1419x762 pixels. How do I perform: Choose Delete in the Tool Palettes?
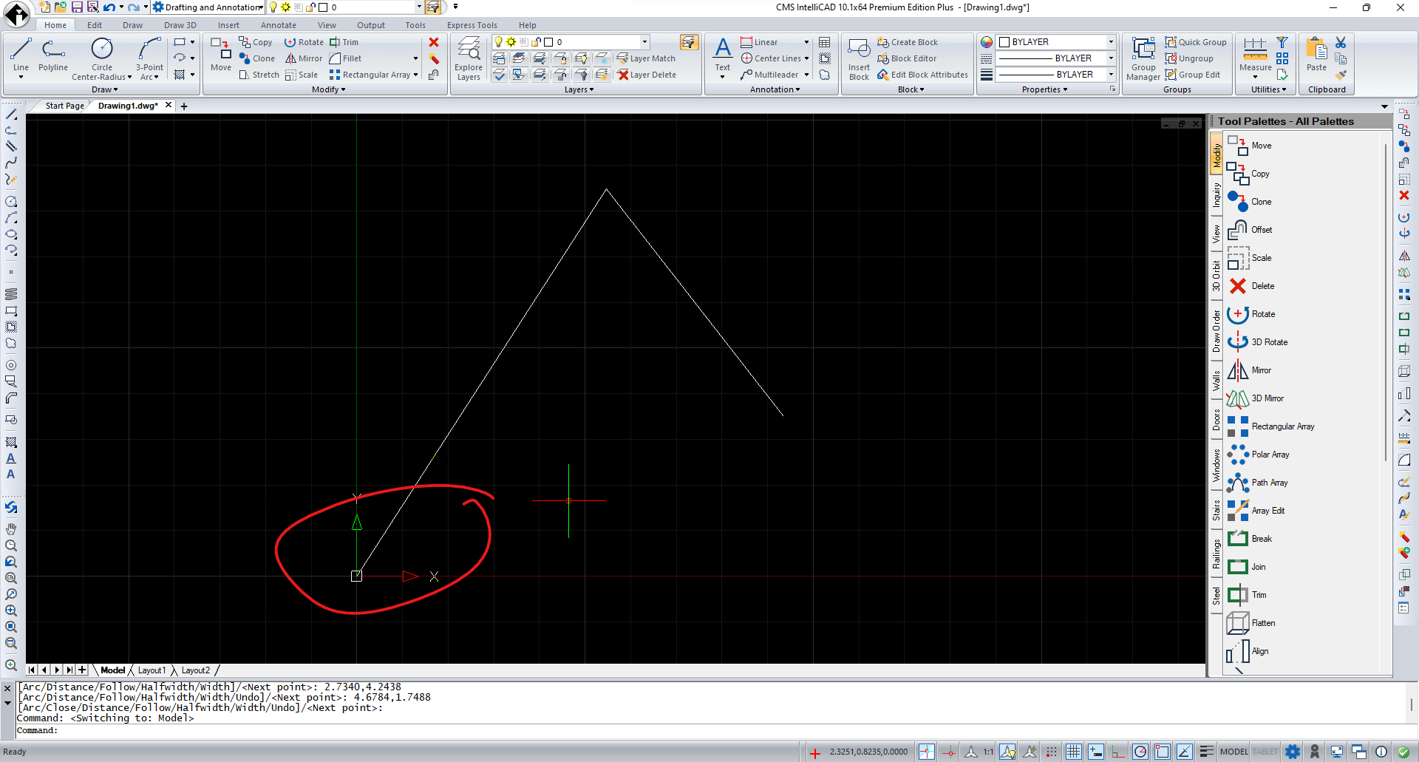point(1250,286)
